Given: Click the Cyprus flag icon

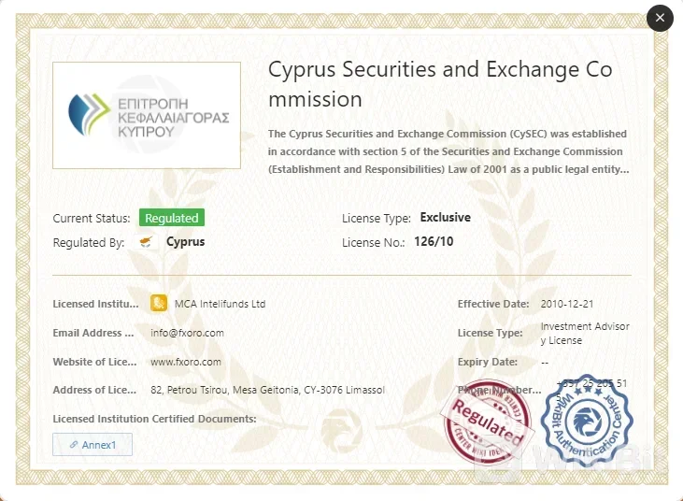Looking at the screenshot, I should (x=148, y=242).
